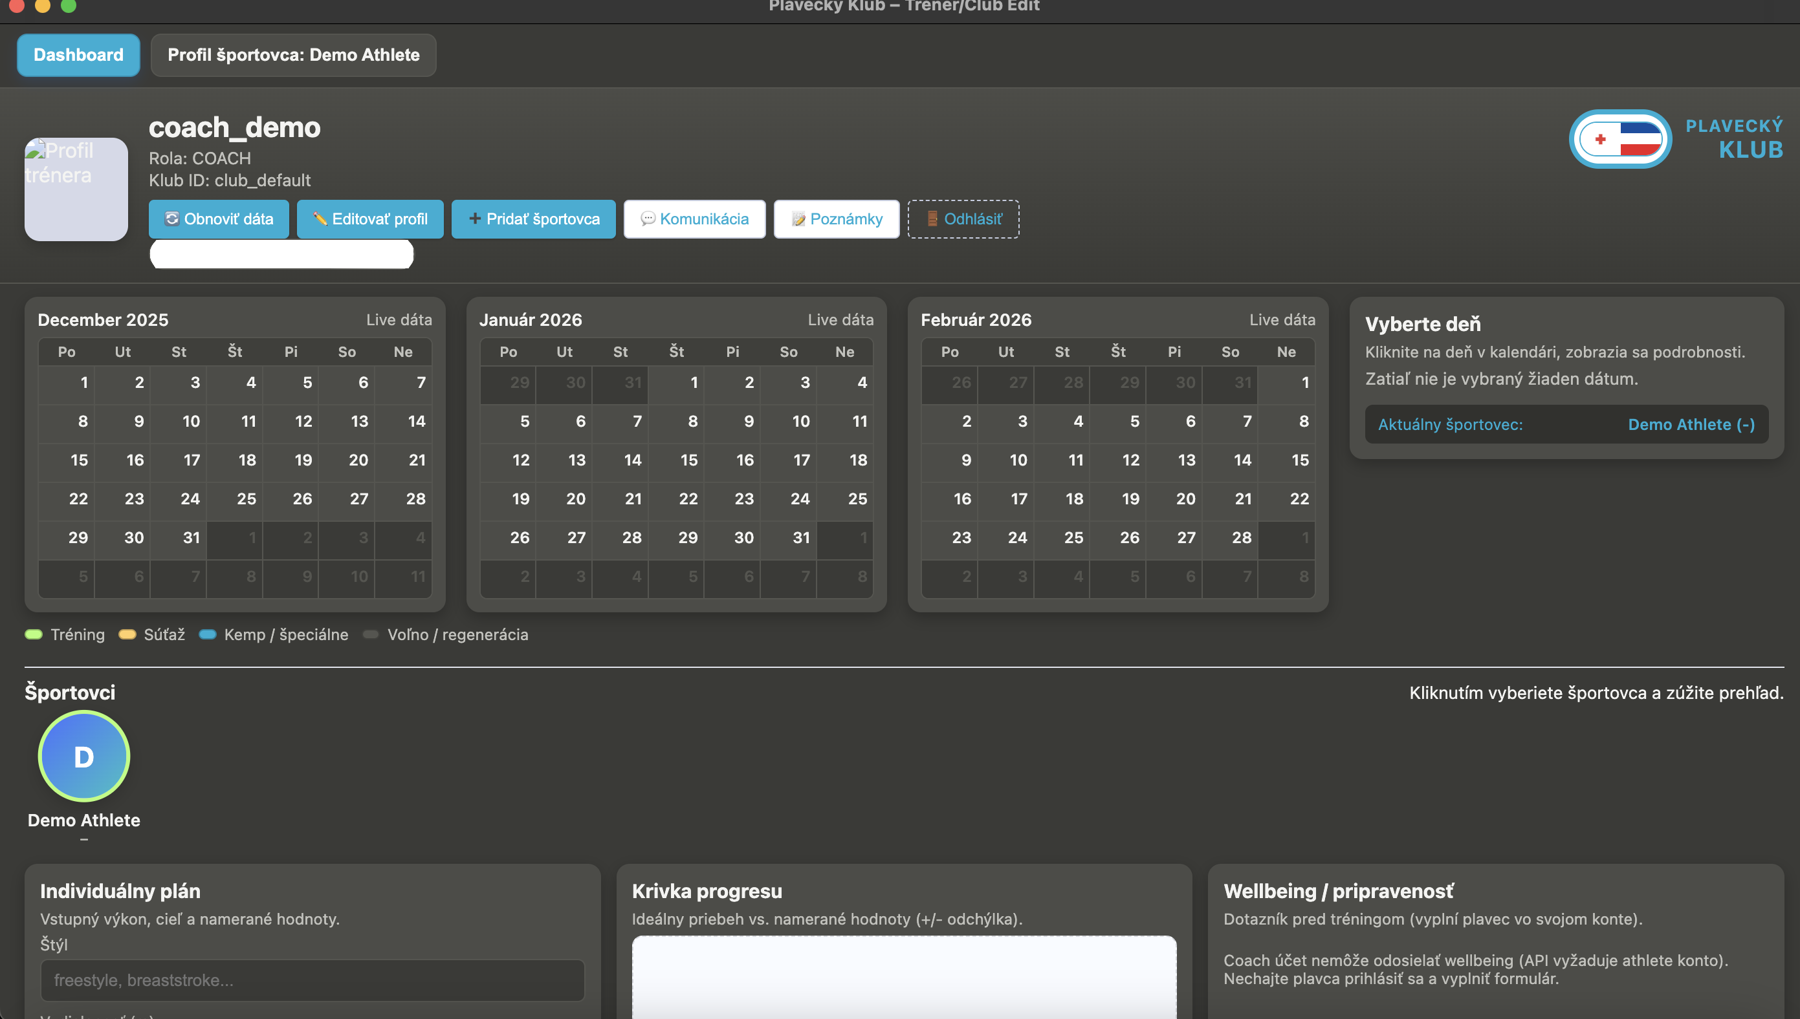This screenshot has width=1800, height=1019.
Task: Open Profil športovca: Demo Athlete tab
Action: pos(293,54)
